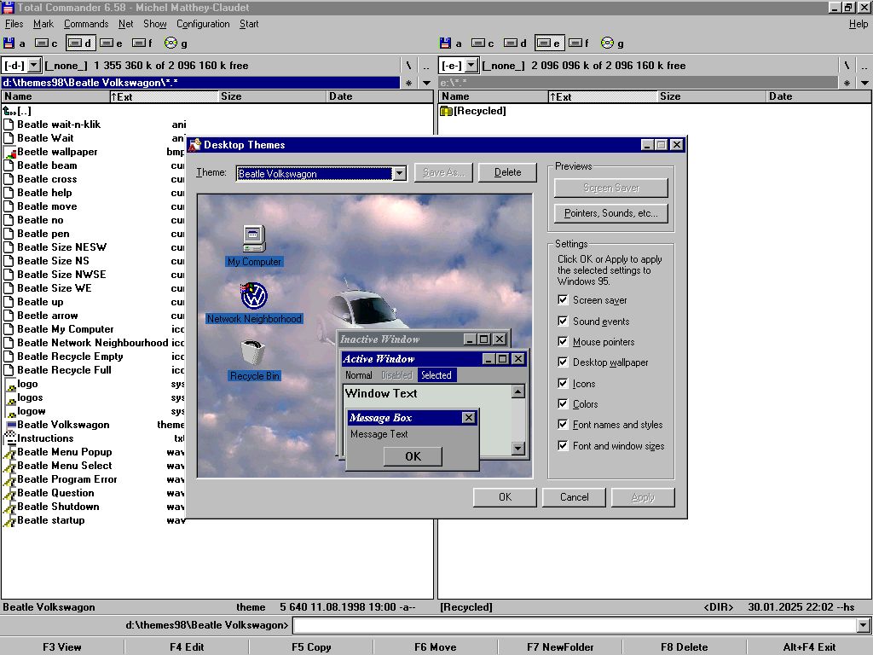The image size is (873, 655).
Task: Open the command line history dropdown
Action: [x=864, y=626]
